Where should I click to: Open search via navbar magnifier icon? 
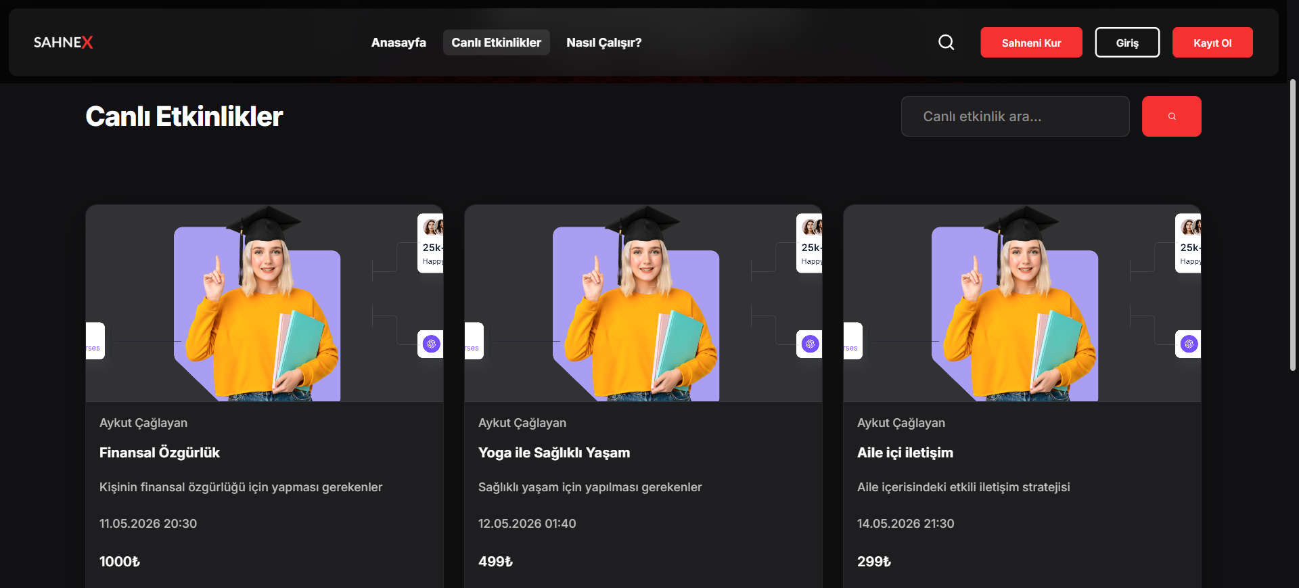[x=946, y=43]
